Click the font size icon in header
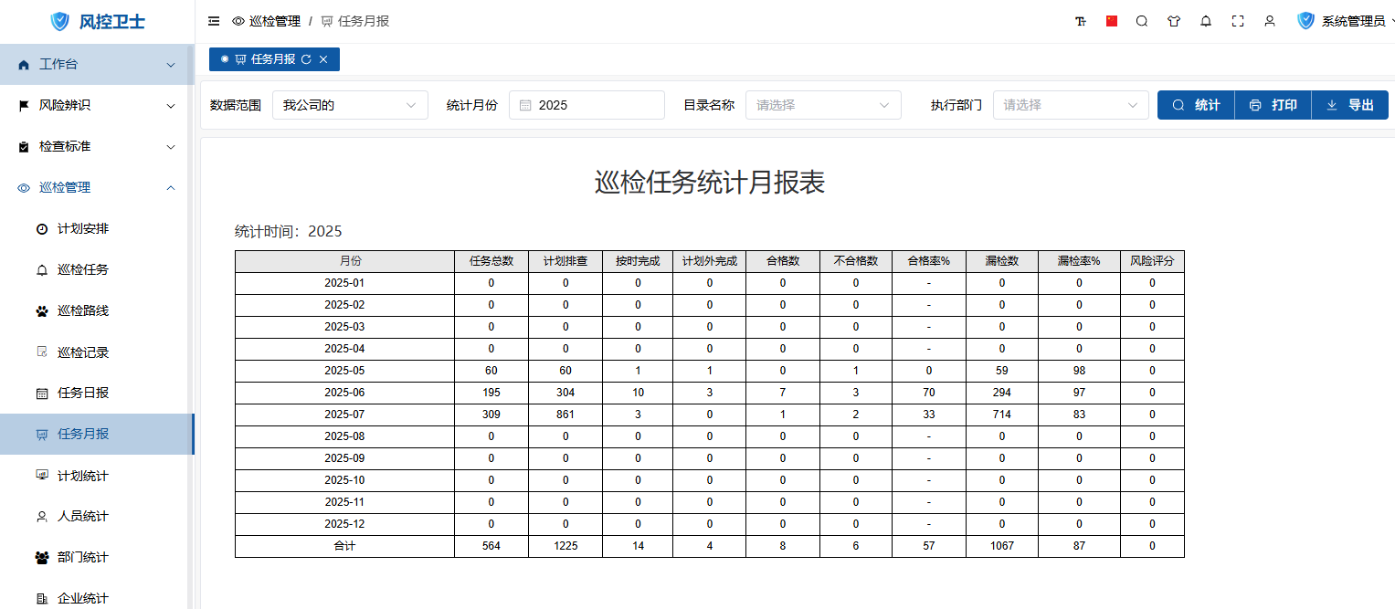This screenshot has height=609, width=1395. [x=1081, y=21]
